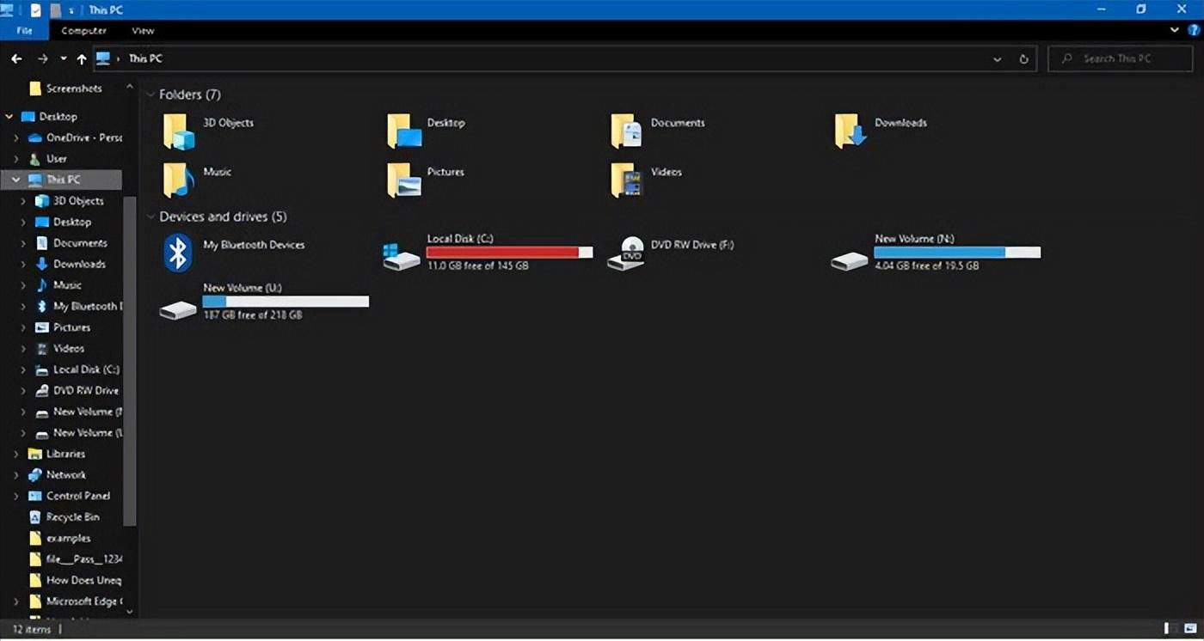Click the Local Disk (C:) red usage bar
The width and height of the screenshot is (1204, 641).
[x=509, y=252]
